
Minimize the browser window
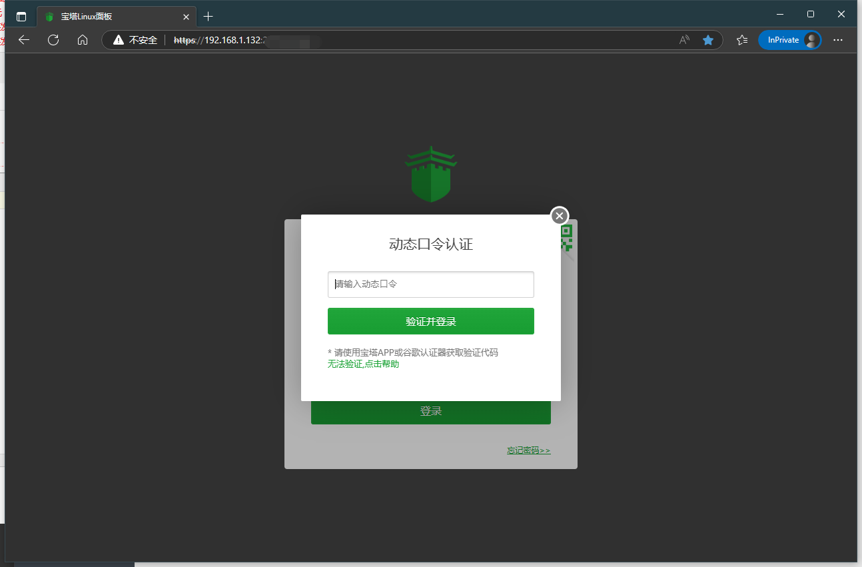780,14
